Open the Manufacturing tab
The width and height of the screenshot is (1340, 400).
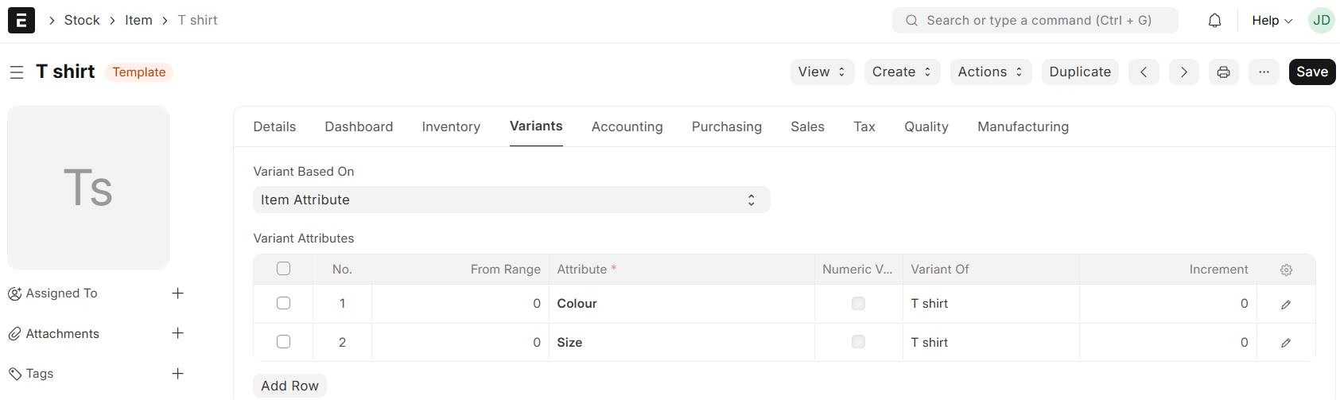[1023, 127]
